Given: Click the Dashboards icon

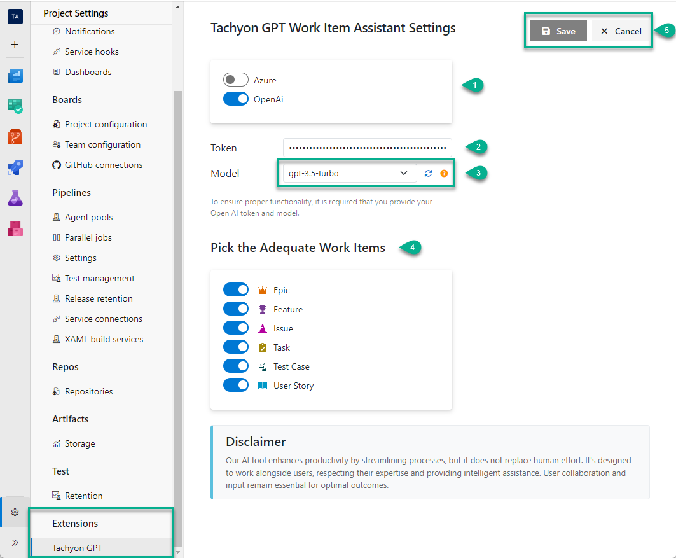Looking at the screenshot, I should click(56, 71).
